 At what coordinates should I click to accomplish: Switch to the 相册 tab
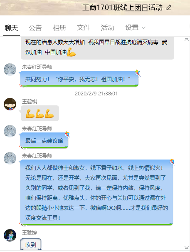coord(59,27)
